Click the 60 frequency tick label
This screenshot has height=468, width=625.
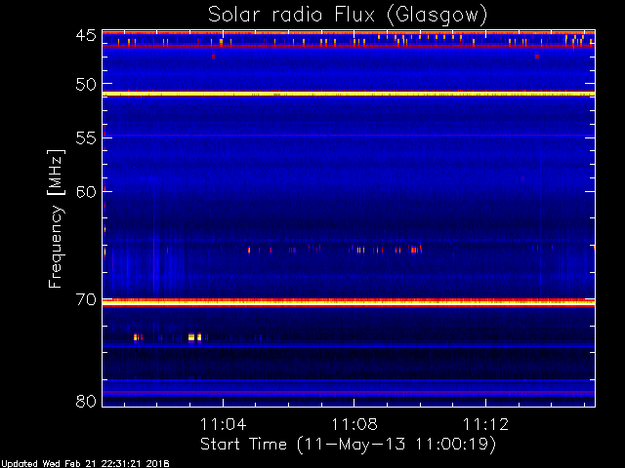click(x=86, y=192)
